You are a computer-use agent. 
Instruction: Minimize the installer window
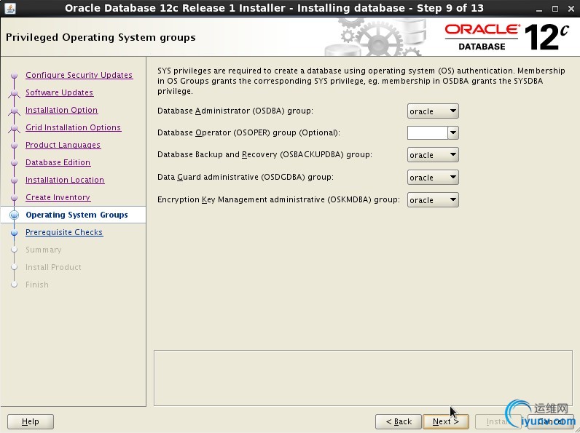539,9
